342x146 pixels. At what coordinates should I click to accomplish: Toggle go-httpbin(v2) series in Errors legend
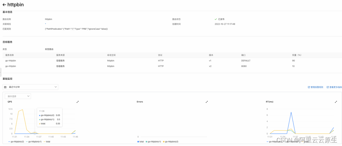[x=171, y=142]
